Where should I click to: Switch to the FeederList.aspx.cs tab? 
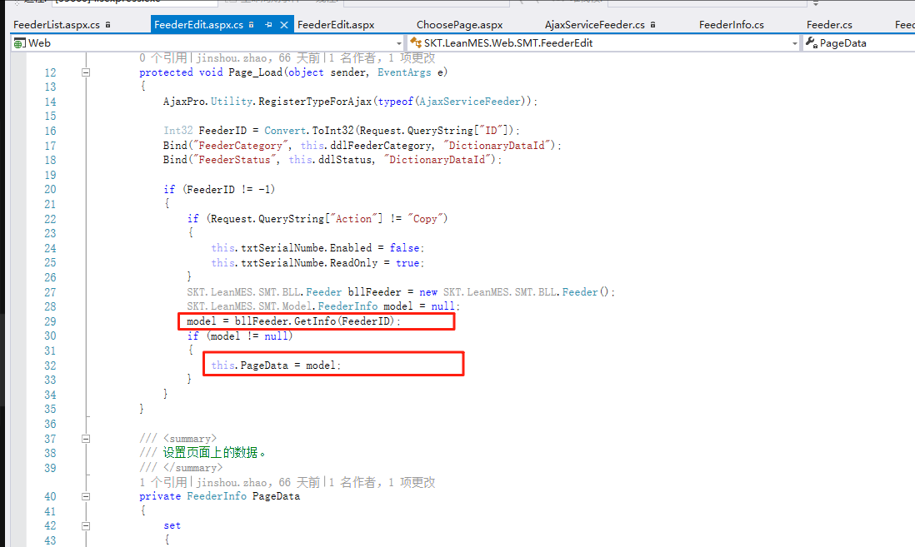(57, 24)
